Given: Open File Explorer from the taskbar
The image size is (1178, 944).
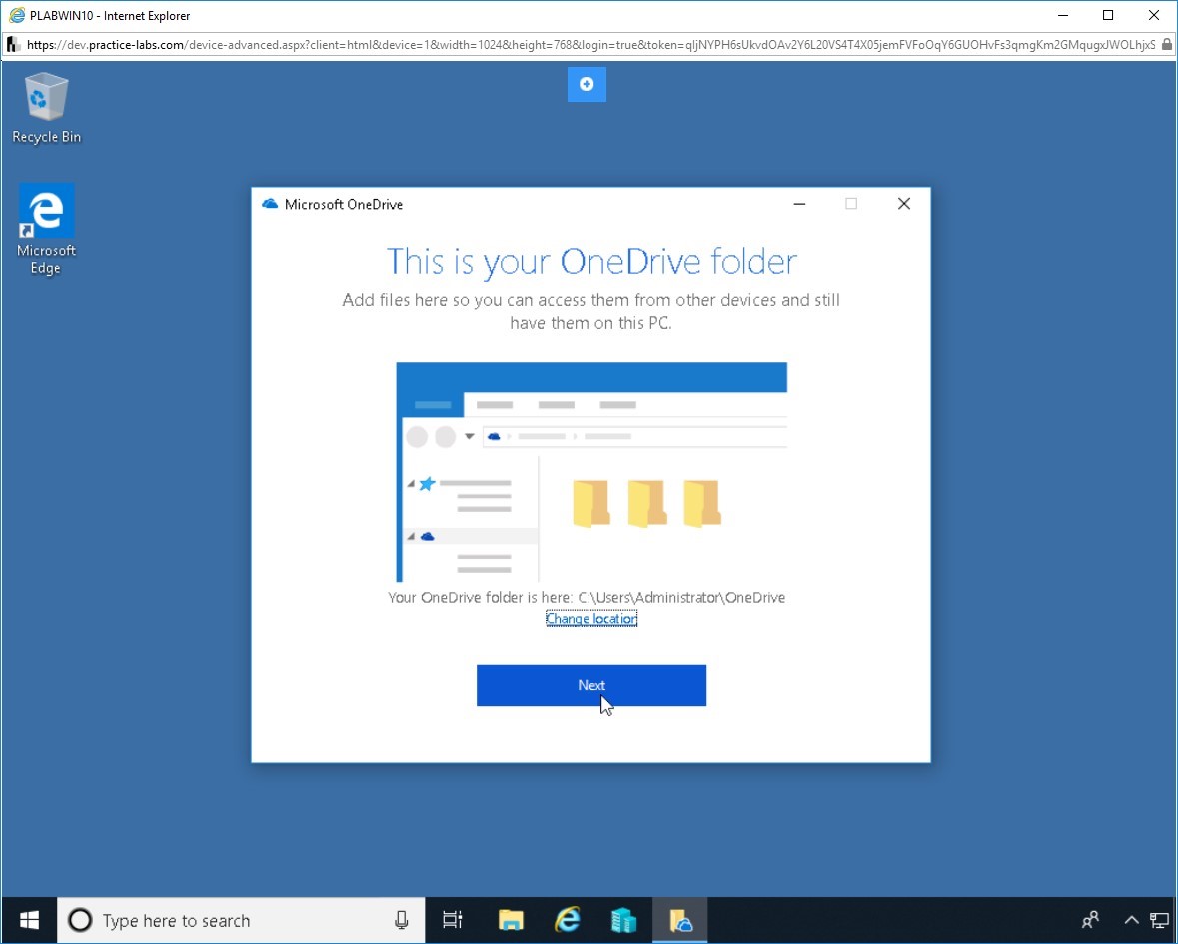Looking at the screenshot, I should pyautogui.click(x=511, y=920).
